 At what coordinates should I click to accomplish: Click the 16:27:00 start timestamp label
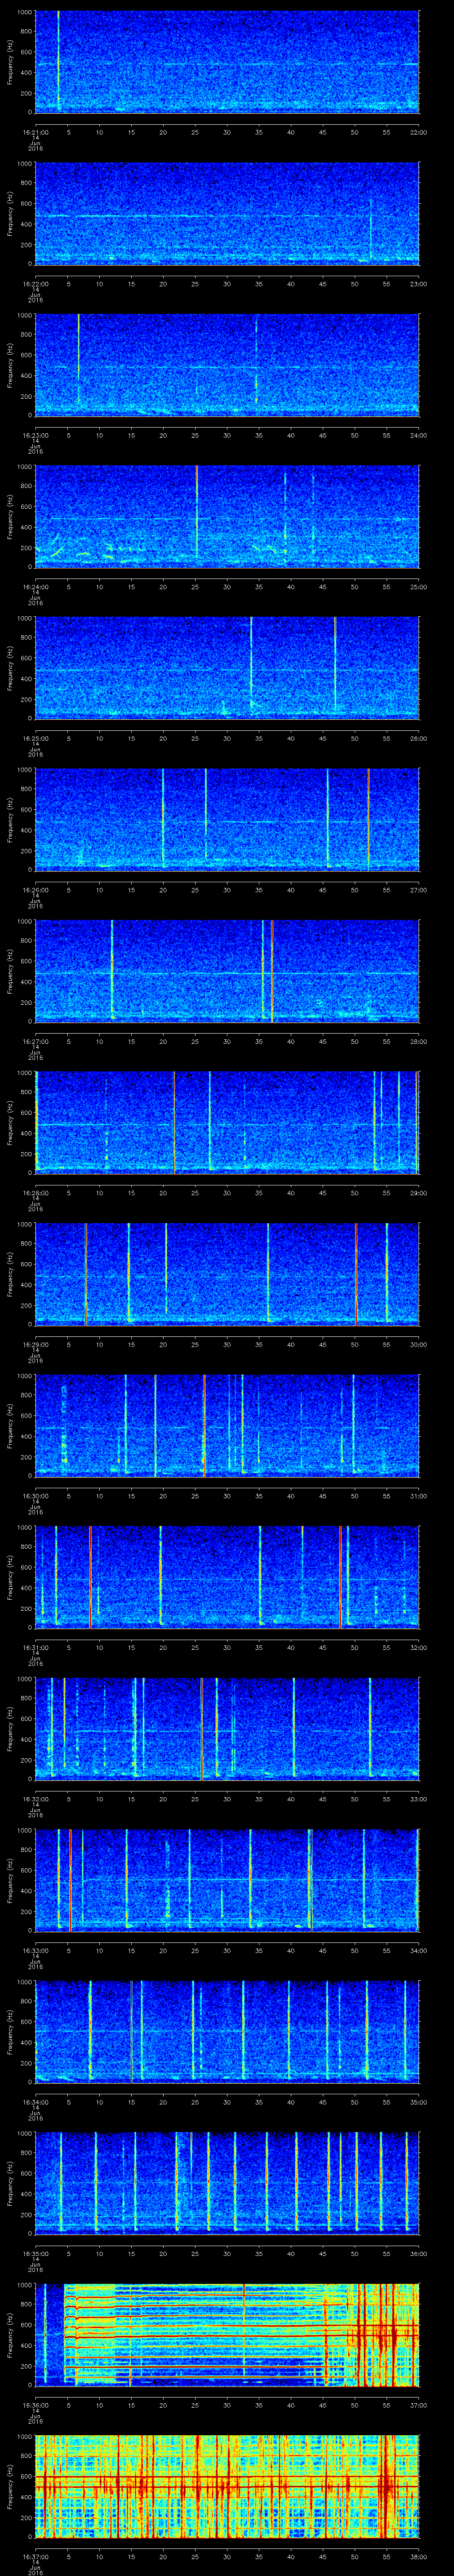pyautogui.click(x=35, y=1041)
